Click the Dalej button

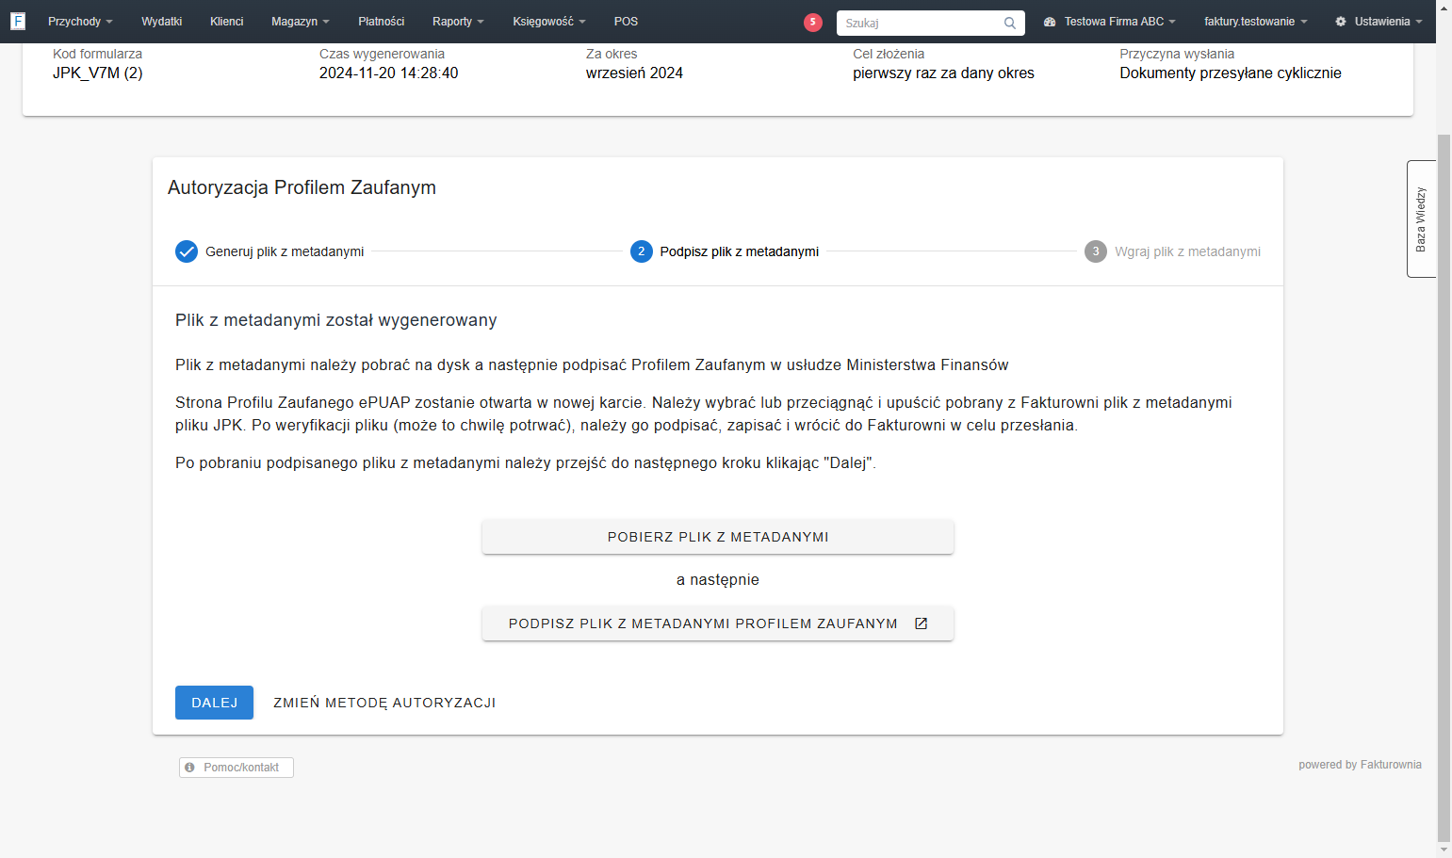(214, 703)
